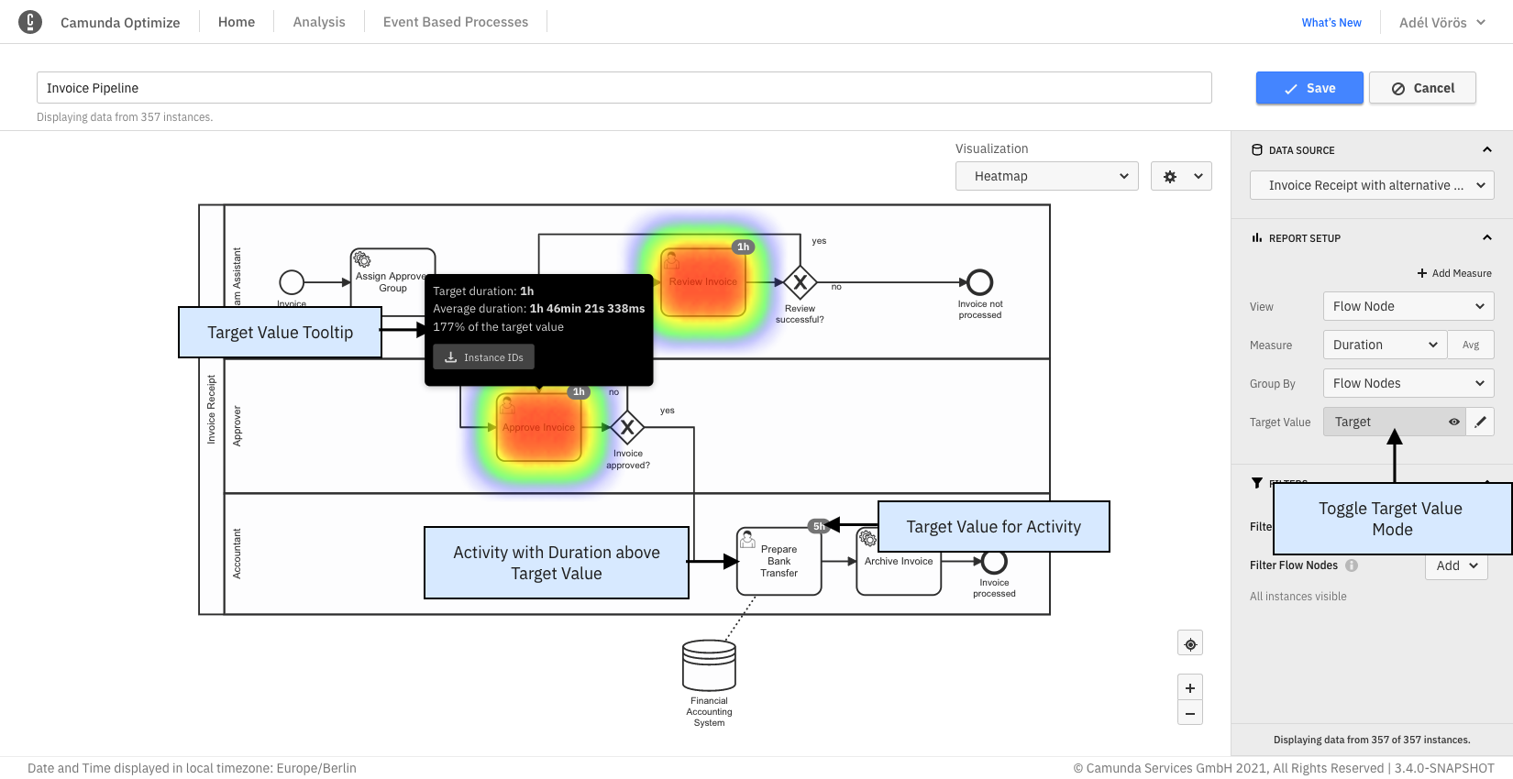Collapse the Report Setup section
The width and height of the screenshot is (1513, 779).
coord(1486,238)
